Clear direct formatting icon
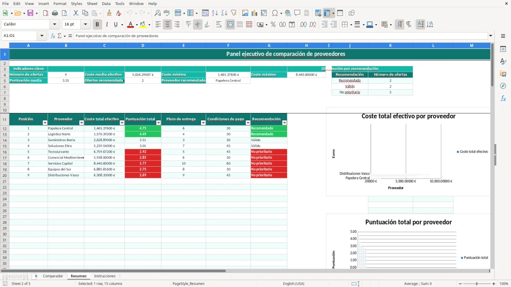The image size is (511, 287). [x=118, y=13]
